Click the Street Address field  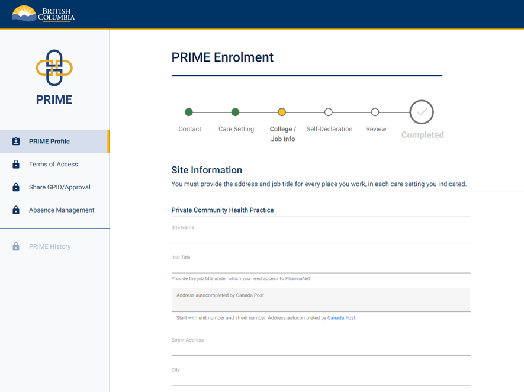[320, 346]
